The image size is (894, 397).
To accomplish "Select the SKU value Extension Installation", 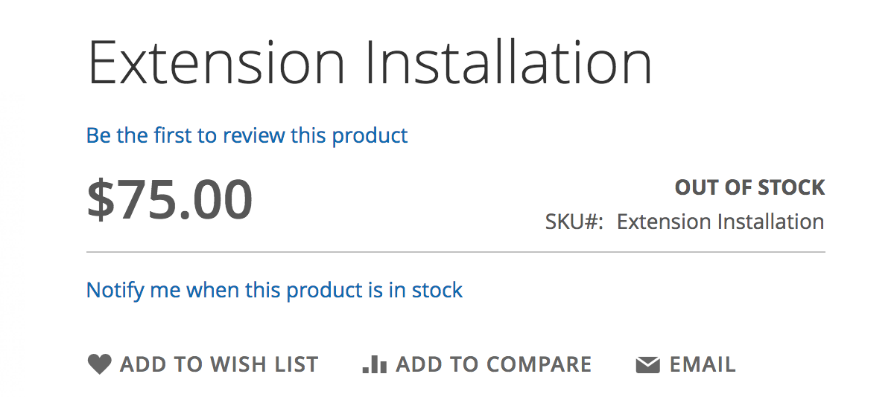I will tap(720, 222).
